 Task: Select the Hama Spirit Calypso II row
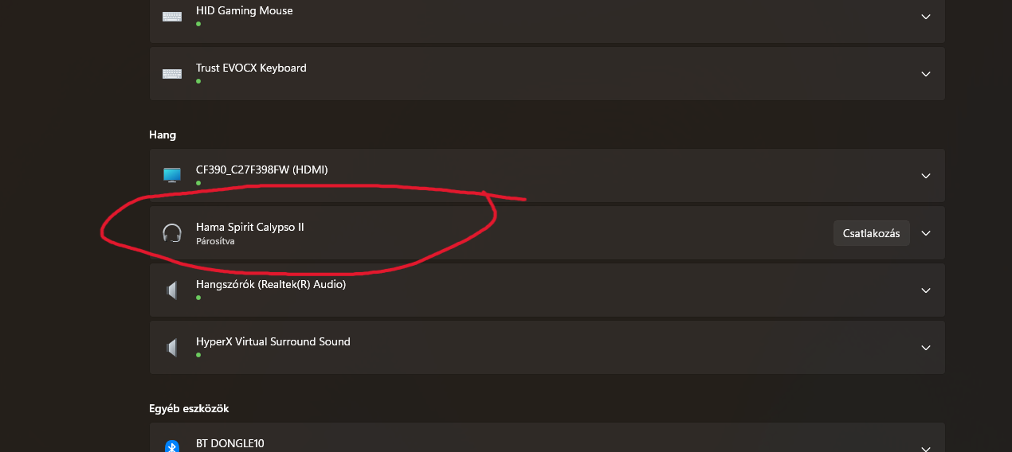[x=547, y=233]
